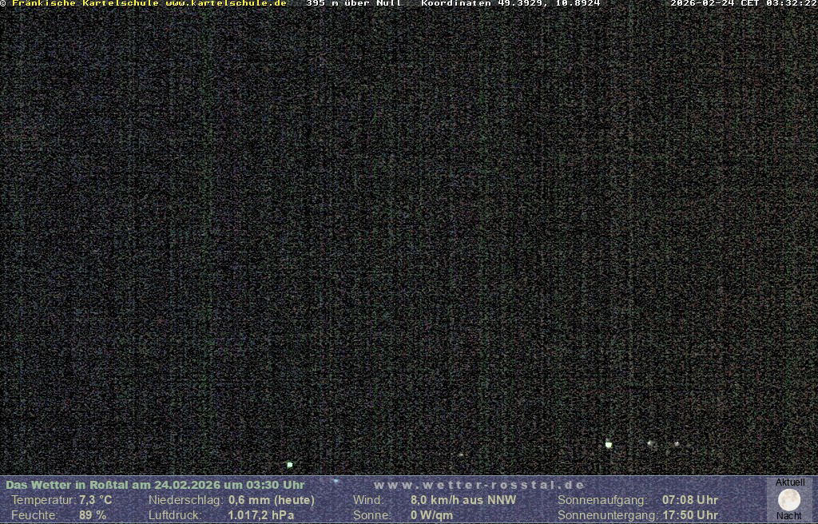Viewport: 818px width, 524px height.
Task: Click the brightest white light at lower right
Action: coord(609,444)
